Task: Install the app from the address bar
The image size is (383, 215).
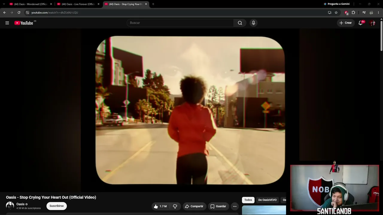Action: (x=329, y=13)
